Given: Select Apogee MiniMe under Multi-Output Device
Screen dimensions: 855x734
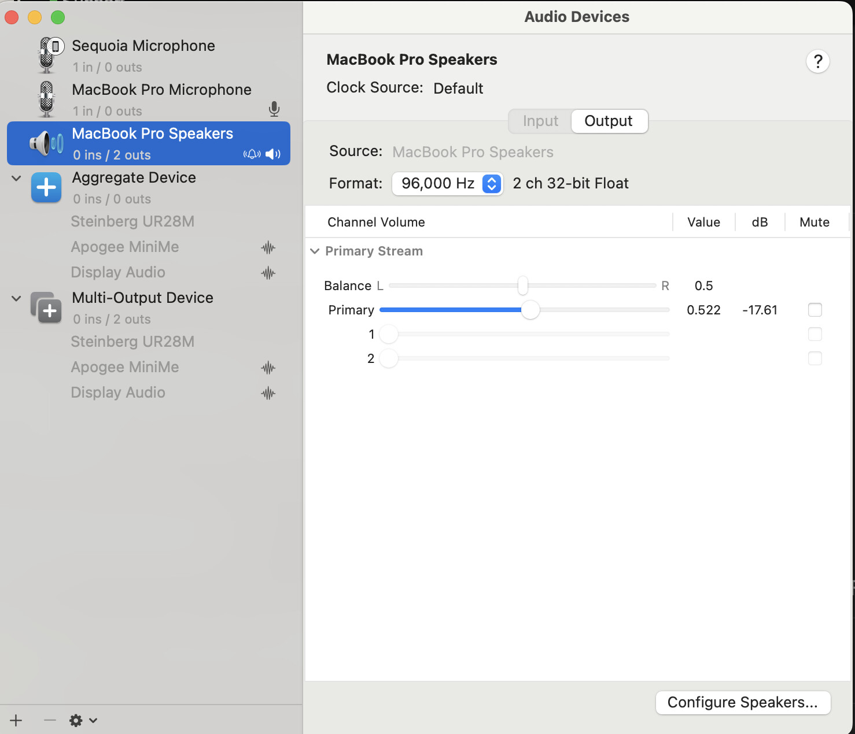Looking at the screenshot, I should (x=125, y=367).
